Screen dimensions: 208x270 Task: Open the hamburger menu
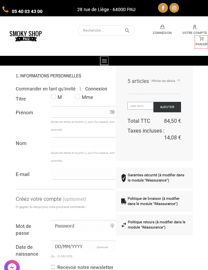pyautogui.click(x=104, y=61)
